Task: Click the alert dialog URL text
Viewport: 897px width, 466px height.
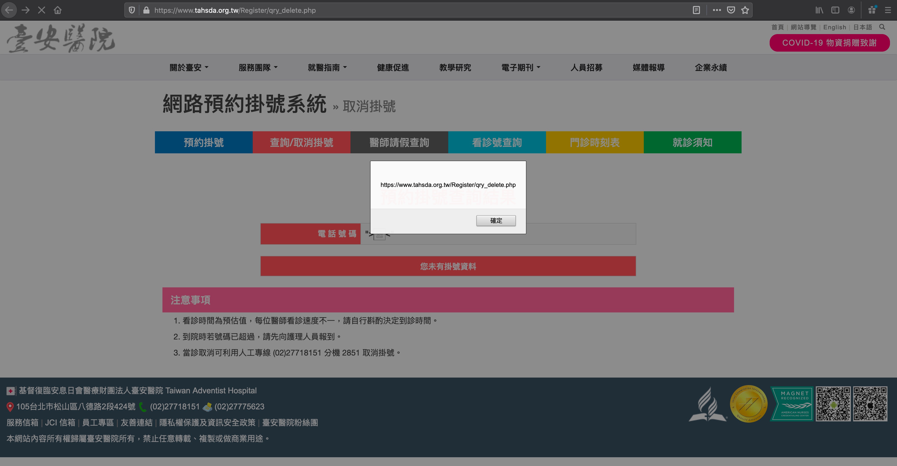Action: 448,185
